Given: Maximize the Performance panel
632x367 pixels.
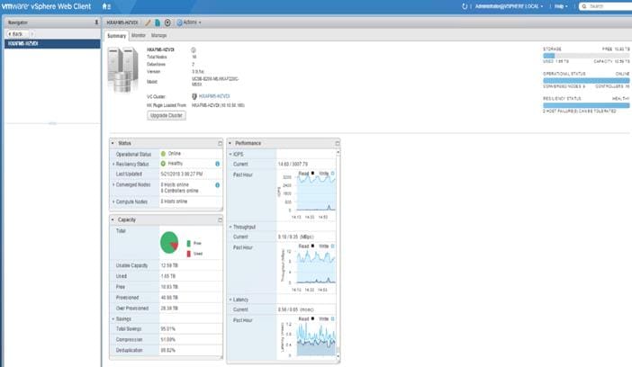Looking at the screenshot, I should click(338, 143).
